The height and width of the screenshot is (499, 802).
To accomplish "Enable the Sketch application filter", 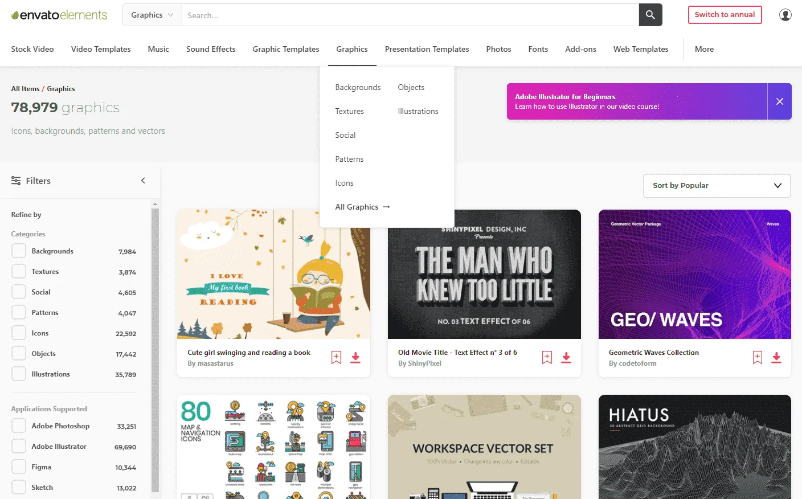I will point(19,487).
